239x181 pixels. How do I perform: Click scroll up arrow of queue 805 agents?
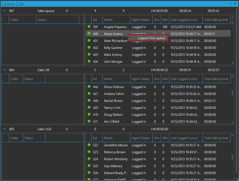[x=232, y=135]
